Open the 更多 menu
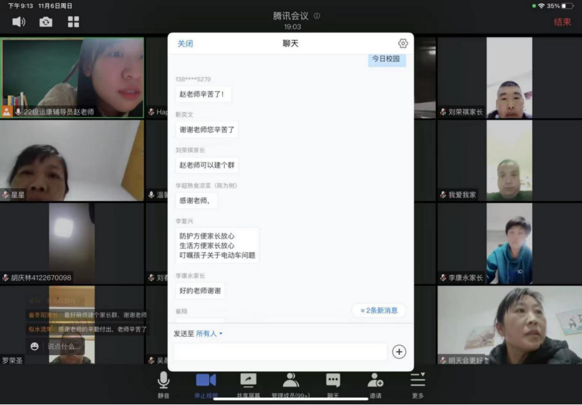This screenshot has height=405, width=582. 418,384
